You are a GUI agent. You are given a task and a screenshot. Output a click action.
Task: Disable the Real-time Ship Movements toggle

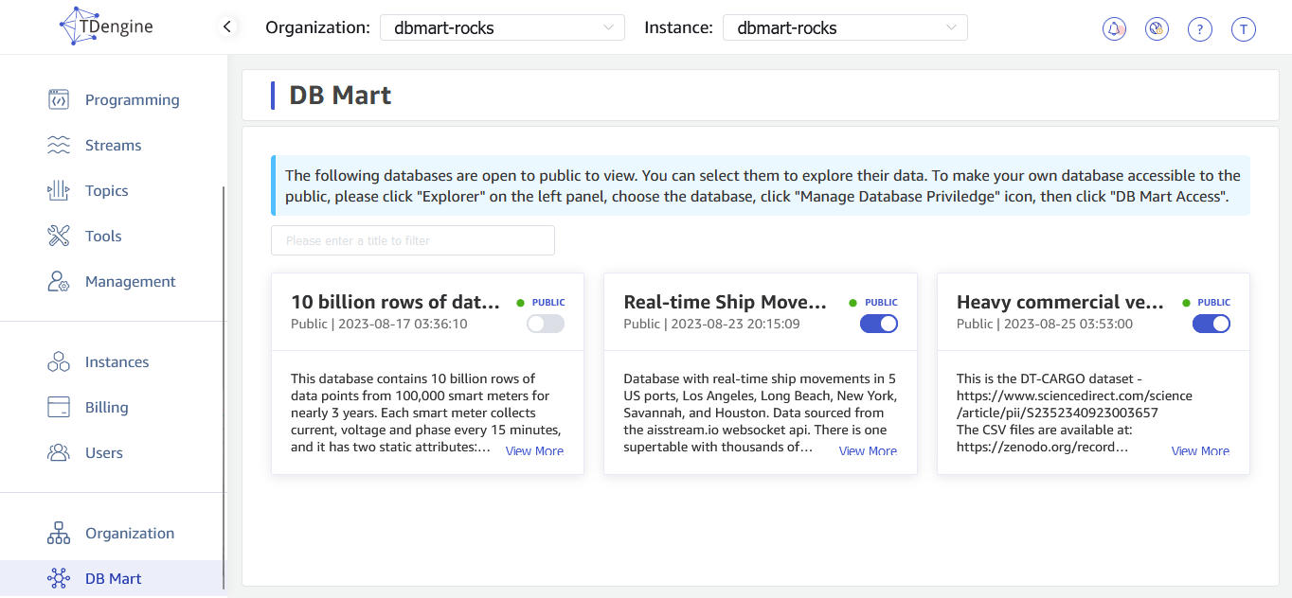tap(878, 324)
